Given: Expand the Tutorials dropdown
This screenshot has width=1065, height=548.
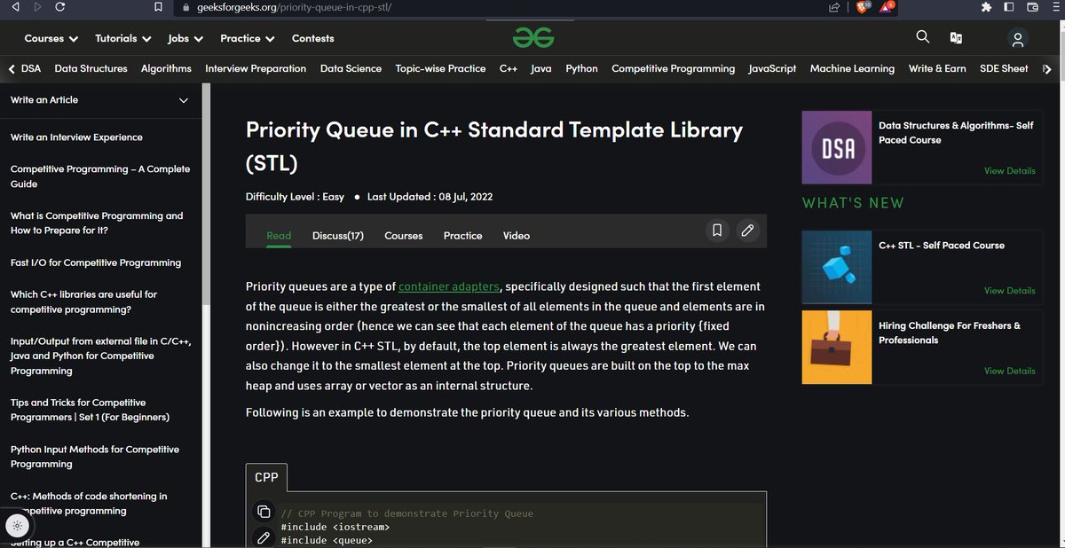Looking at the screenshot, I should [123, 38].
